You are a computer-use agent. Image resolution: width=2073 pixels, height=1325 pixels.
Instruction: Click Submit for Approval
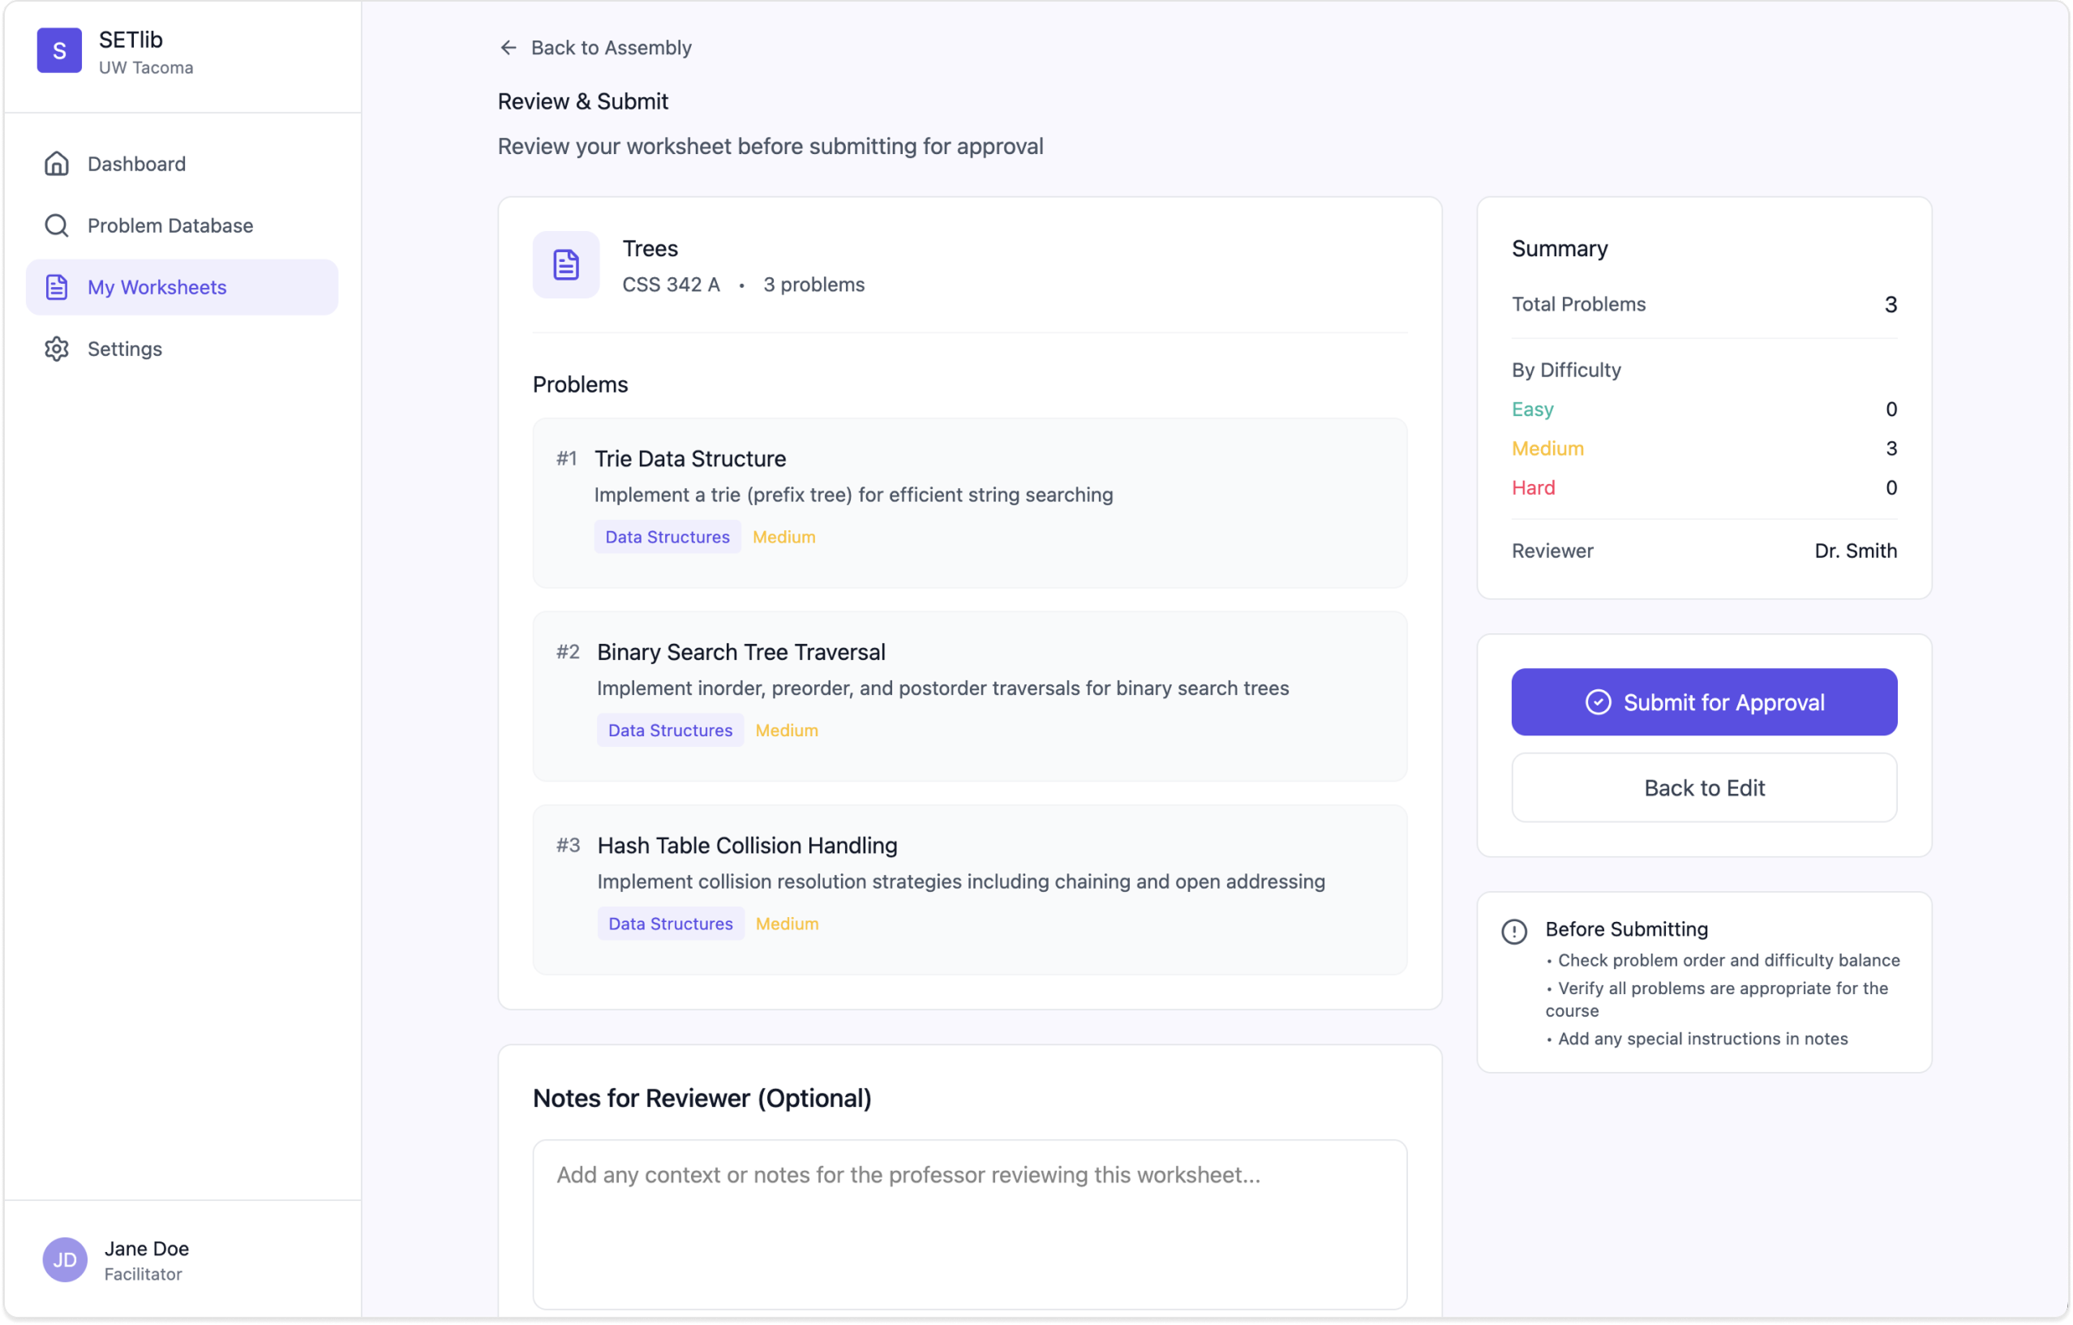pos(1704,701)
